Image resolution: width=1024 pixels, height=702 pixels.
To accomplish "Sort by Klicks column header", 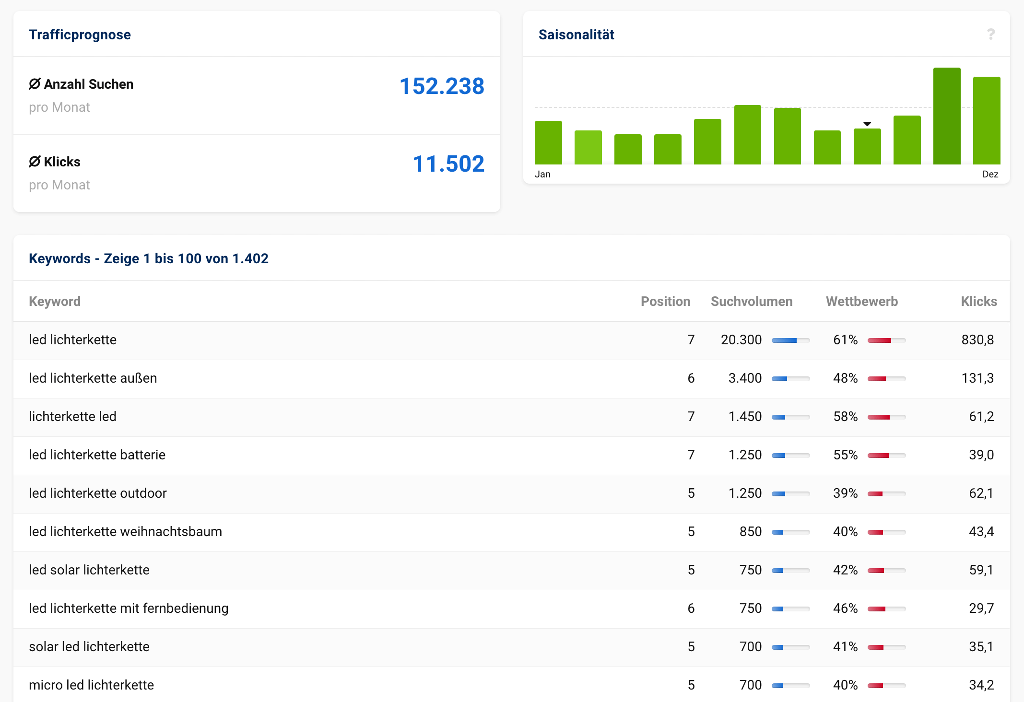I will point(978,301).
